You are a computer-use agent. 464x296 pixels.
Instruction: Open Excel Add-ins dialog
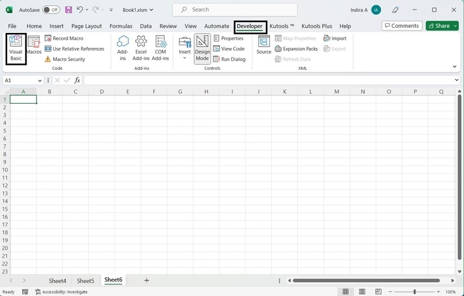click(141, 48)
